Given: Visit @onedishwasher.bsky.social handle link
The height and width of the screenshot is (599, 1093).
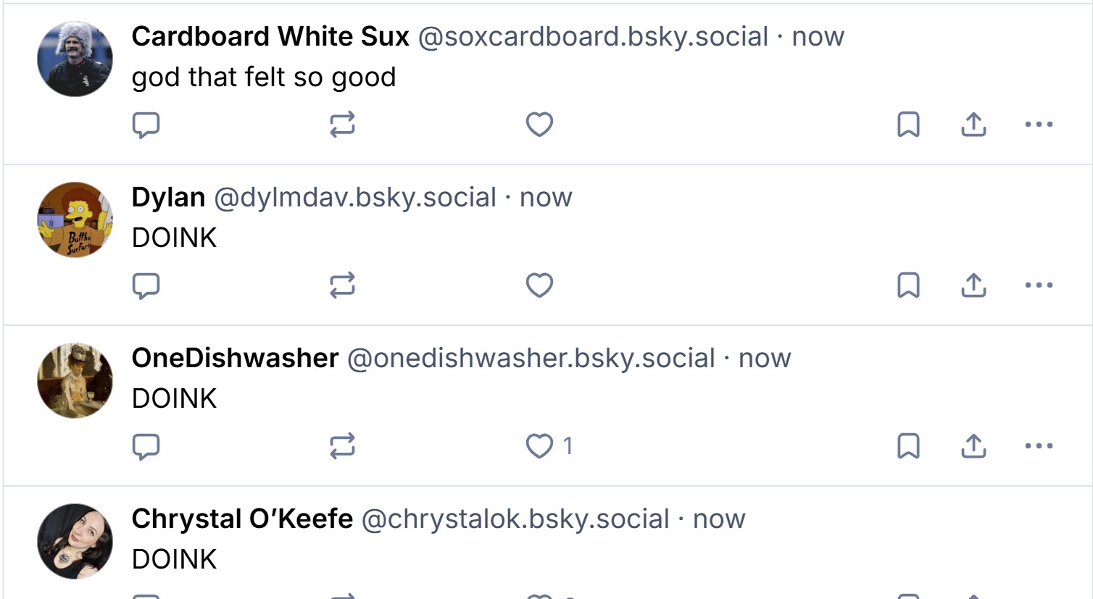Looking at the screenshot, I should pyautogui.click(x=531, y=358).
